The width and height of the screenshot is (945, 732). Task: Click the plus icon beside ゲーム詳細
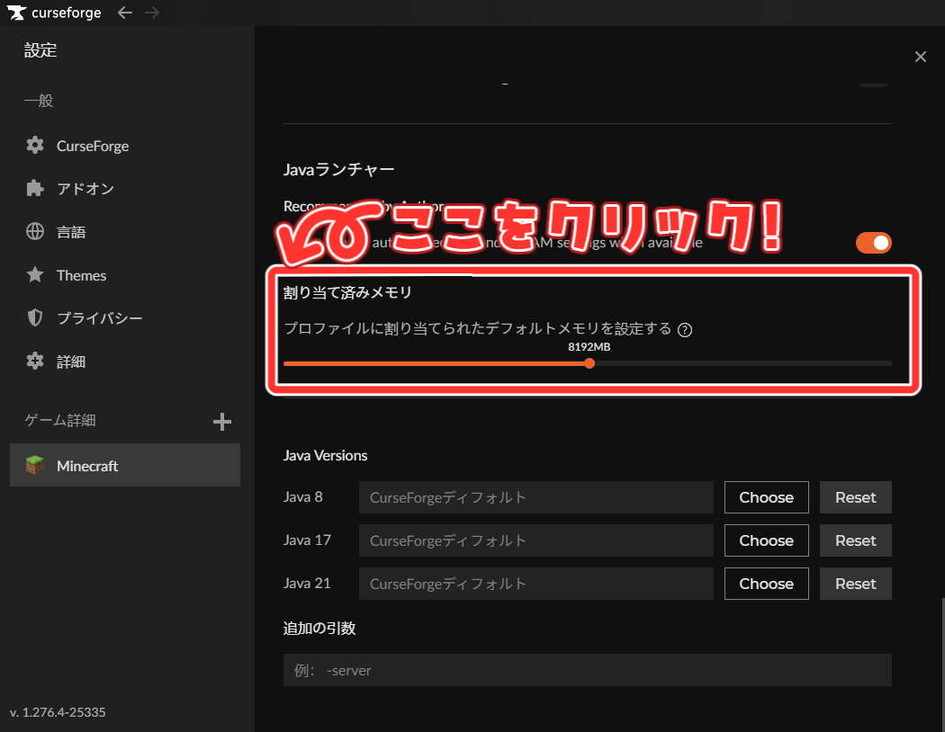coord(221,420)
